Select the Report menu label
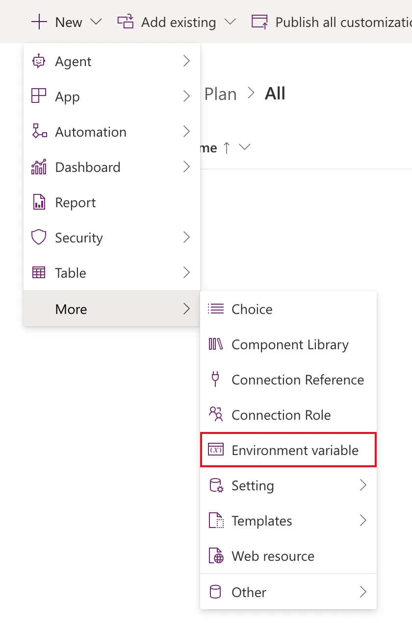This screenshot has width=412, height=623. (76, 203)
